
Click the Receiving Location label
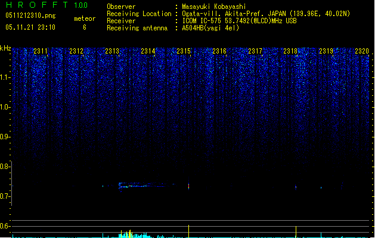tap(139, 14)
